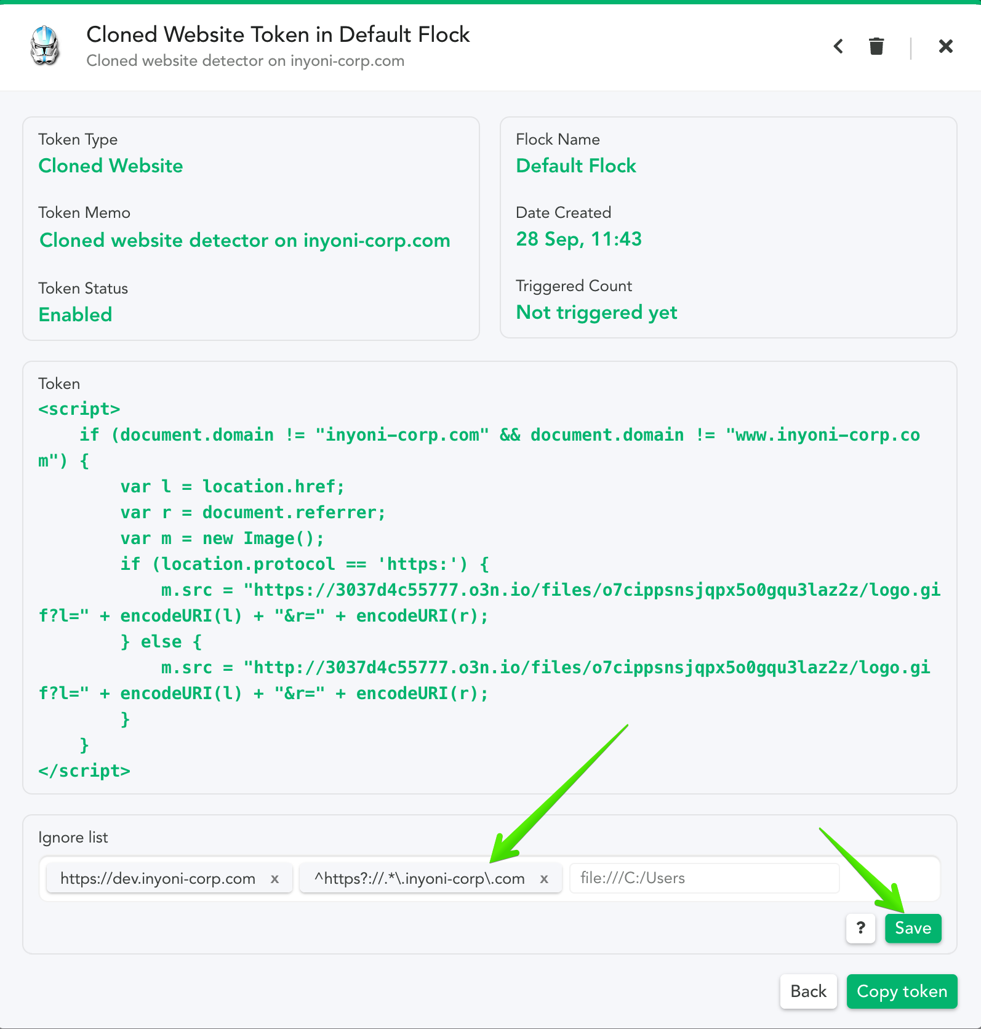Screen dimensions: 981x1029
Task: Remove https://dev.inyoni-corp.com from ignore list
Action: (274, 879)
